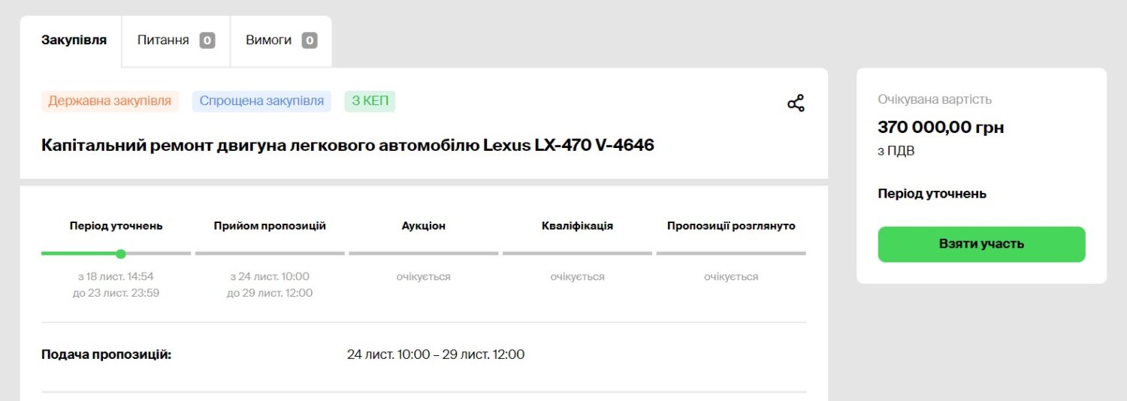Select the Пропозиції розглянуто stage
1127x401 pixels.
point(731,225)
